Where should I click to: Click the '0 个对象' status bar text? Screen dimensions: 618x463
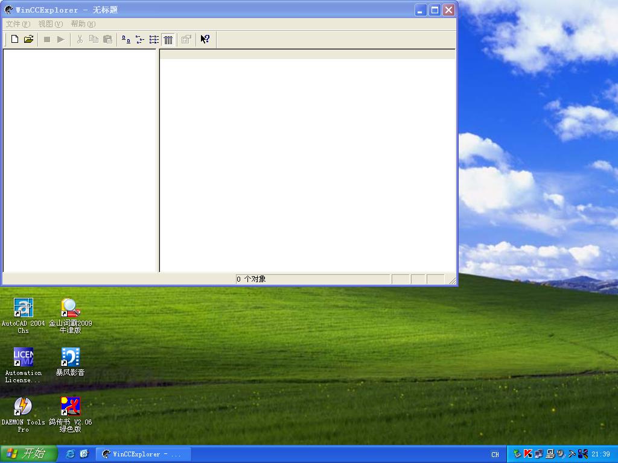click(251, 279)
